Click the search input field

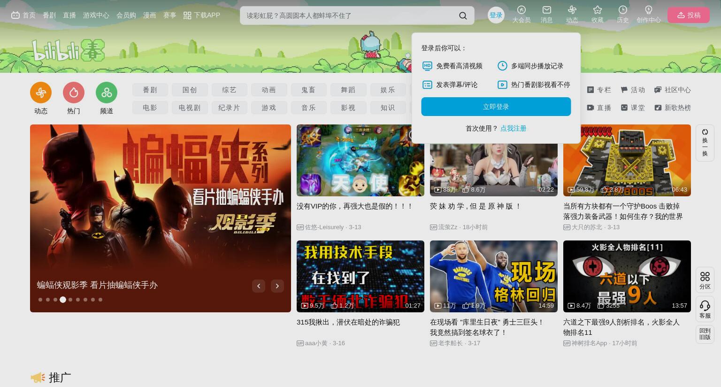pos(350,15)
